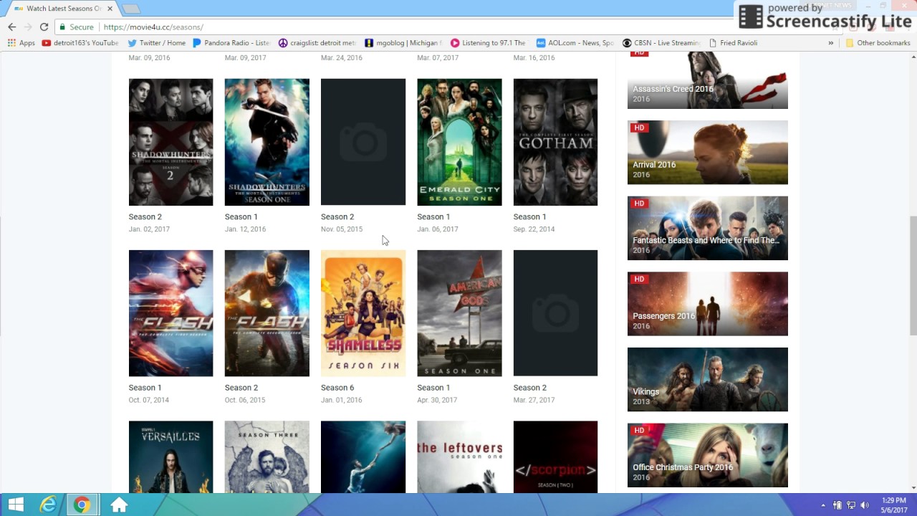
Task: Open American Gods Season One poster
Action: coord(459,313)
